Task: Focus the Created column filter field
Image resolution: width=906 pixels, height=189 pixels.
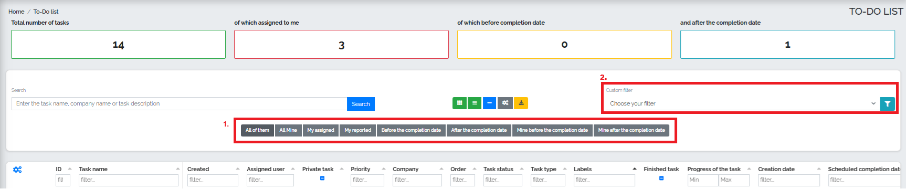Action: click(213, 180)
